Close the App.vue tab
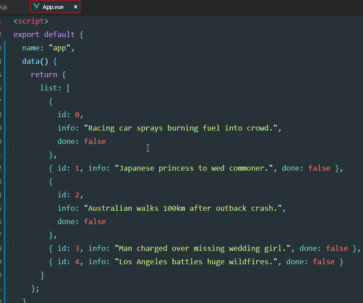 (x=75, y=7)
